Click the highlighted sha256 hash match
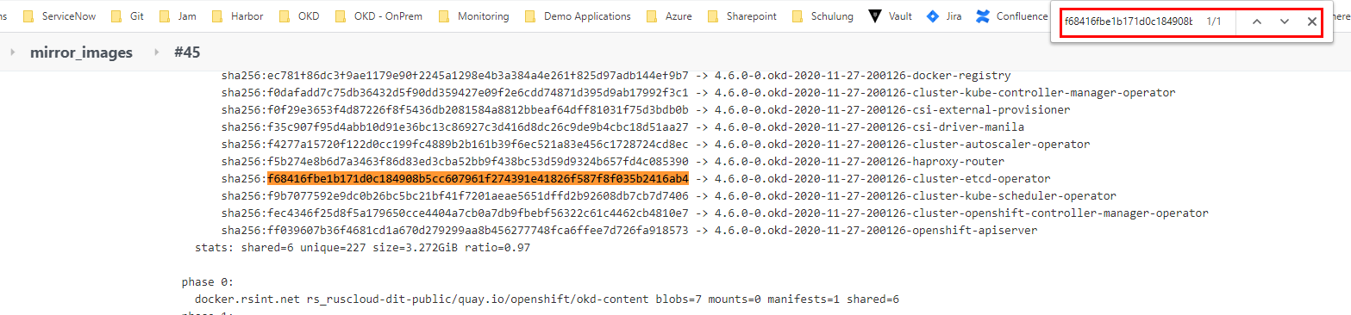This screenshot has width=1351, height=315. coord(478,179)
